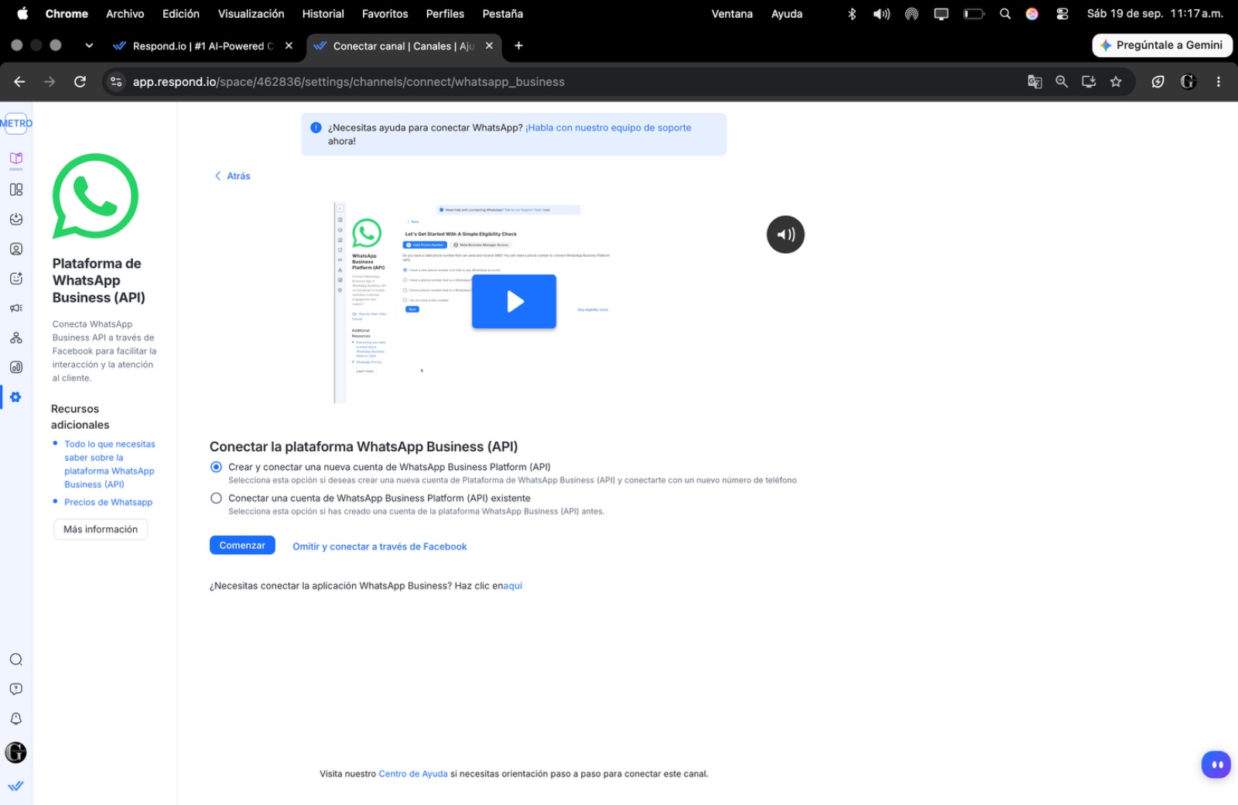
Task: Play the WhatsApp setup tutorial video
Action: pos(514,301)
